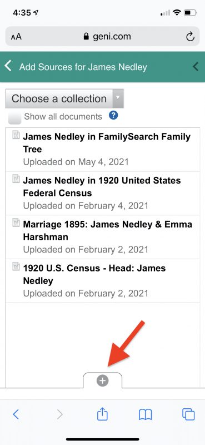Screen dimensions: 205x445
Task: Open the AA reader text size menu
Action: [x=16, y=37]
